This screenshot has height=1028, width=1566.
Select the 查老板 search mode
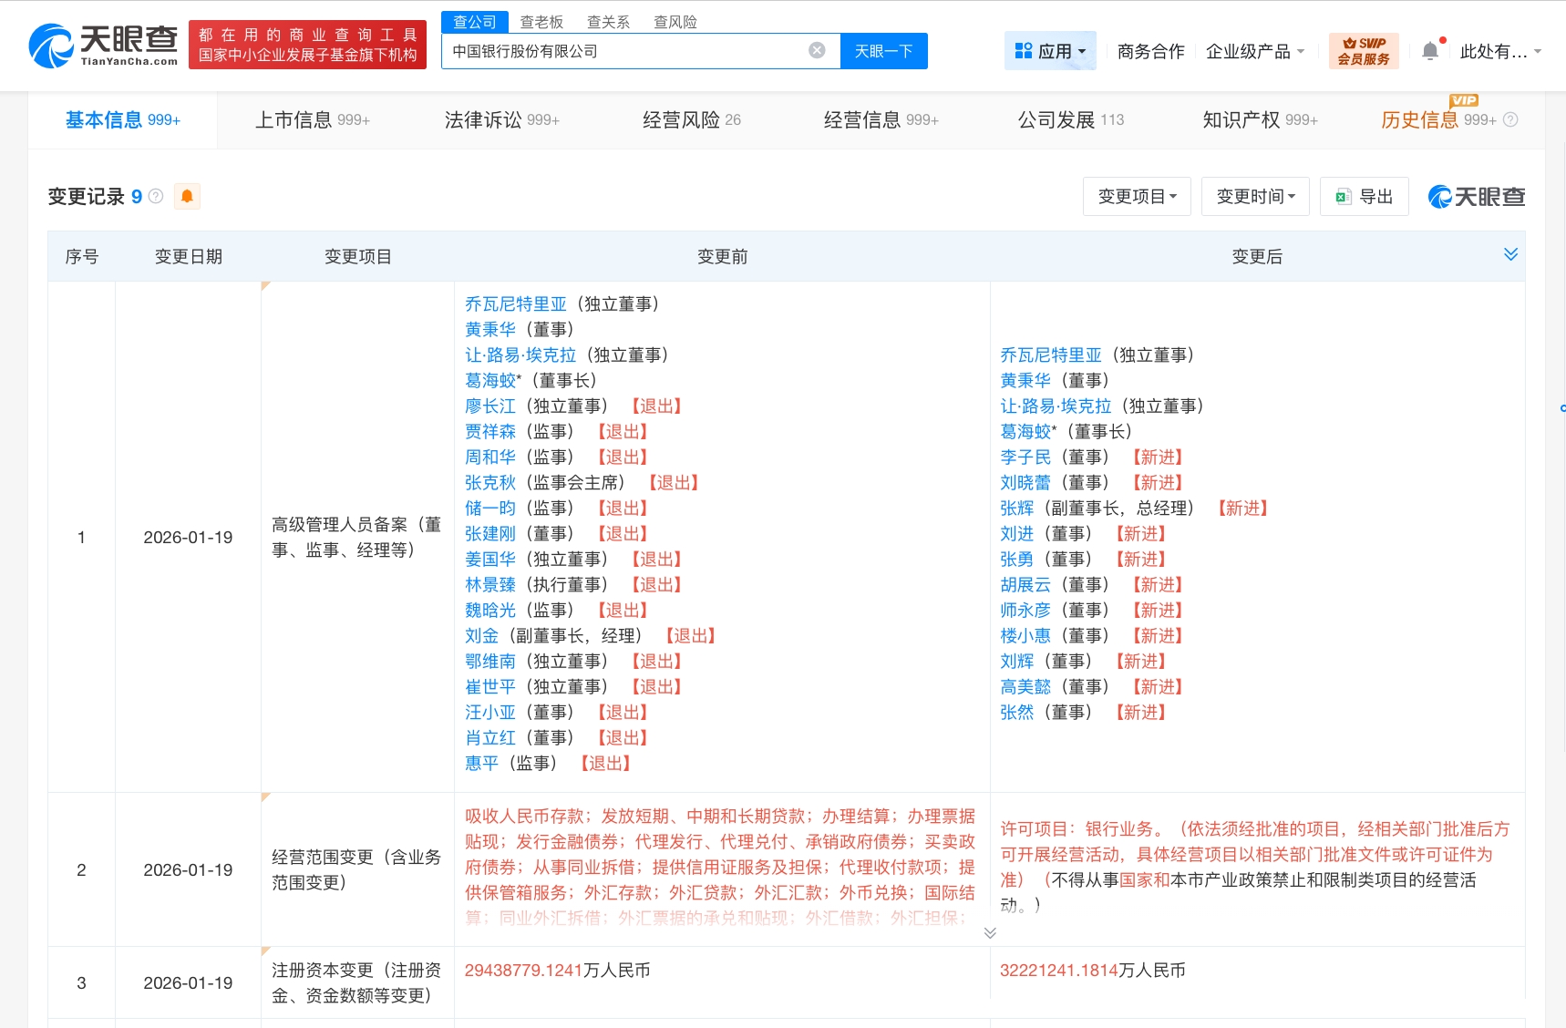541,22
